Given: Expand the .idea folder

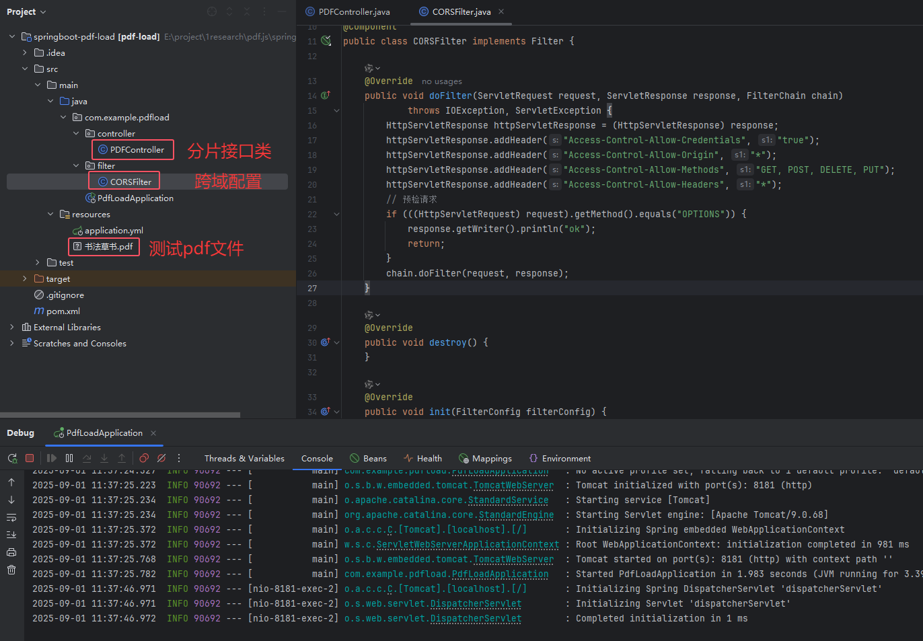Looking at the screenshot, I should [x=25, y=52].
